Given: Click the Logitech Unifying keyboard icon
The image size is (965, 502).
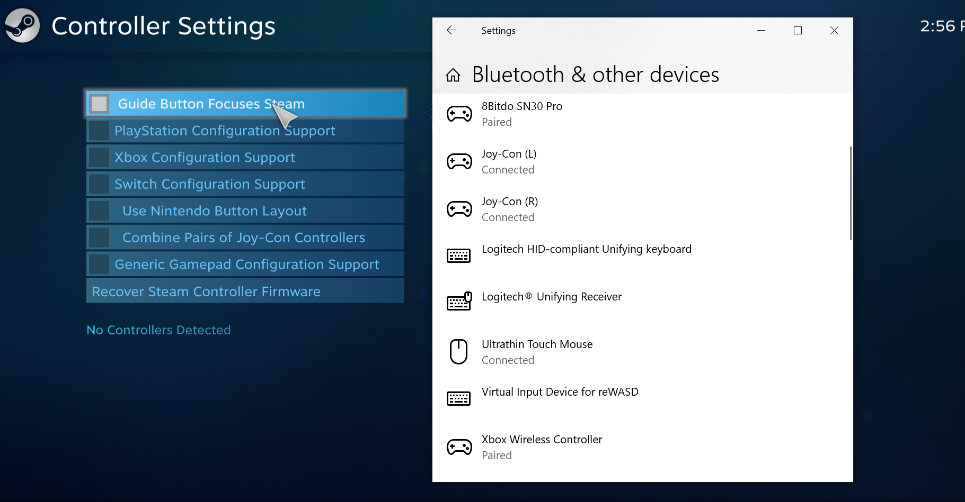Looking at the screenshot, I should pos(459,256).
